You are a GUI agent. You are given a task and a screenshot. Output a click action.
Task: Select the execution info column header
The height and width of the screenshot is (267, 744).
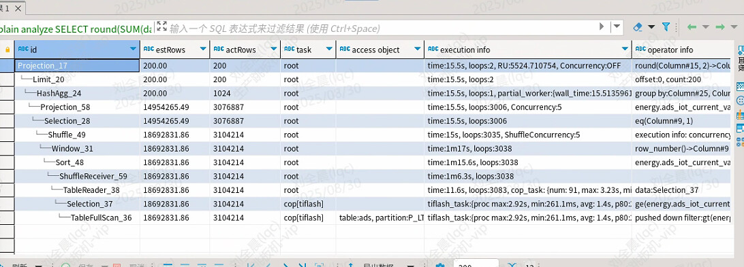pyautogui.click(x=528, y=49)
